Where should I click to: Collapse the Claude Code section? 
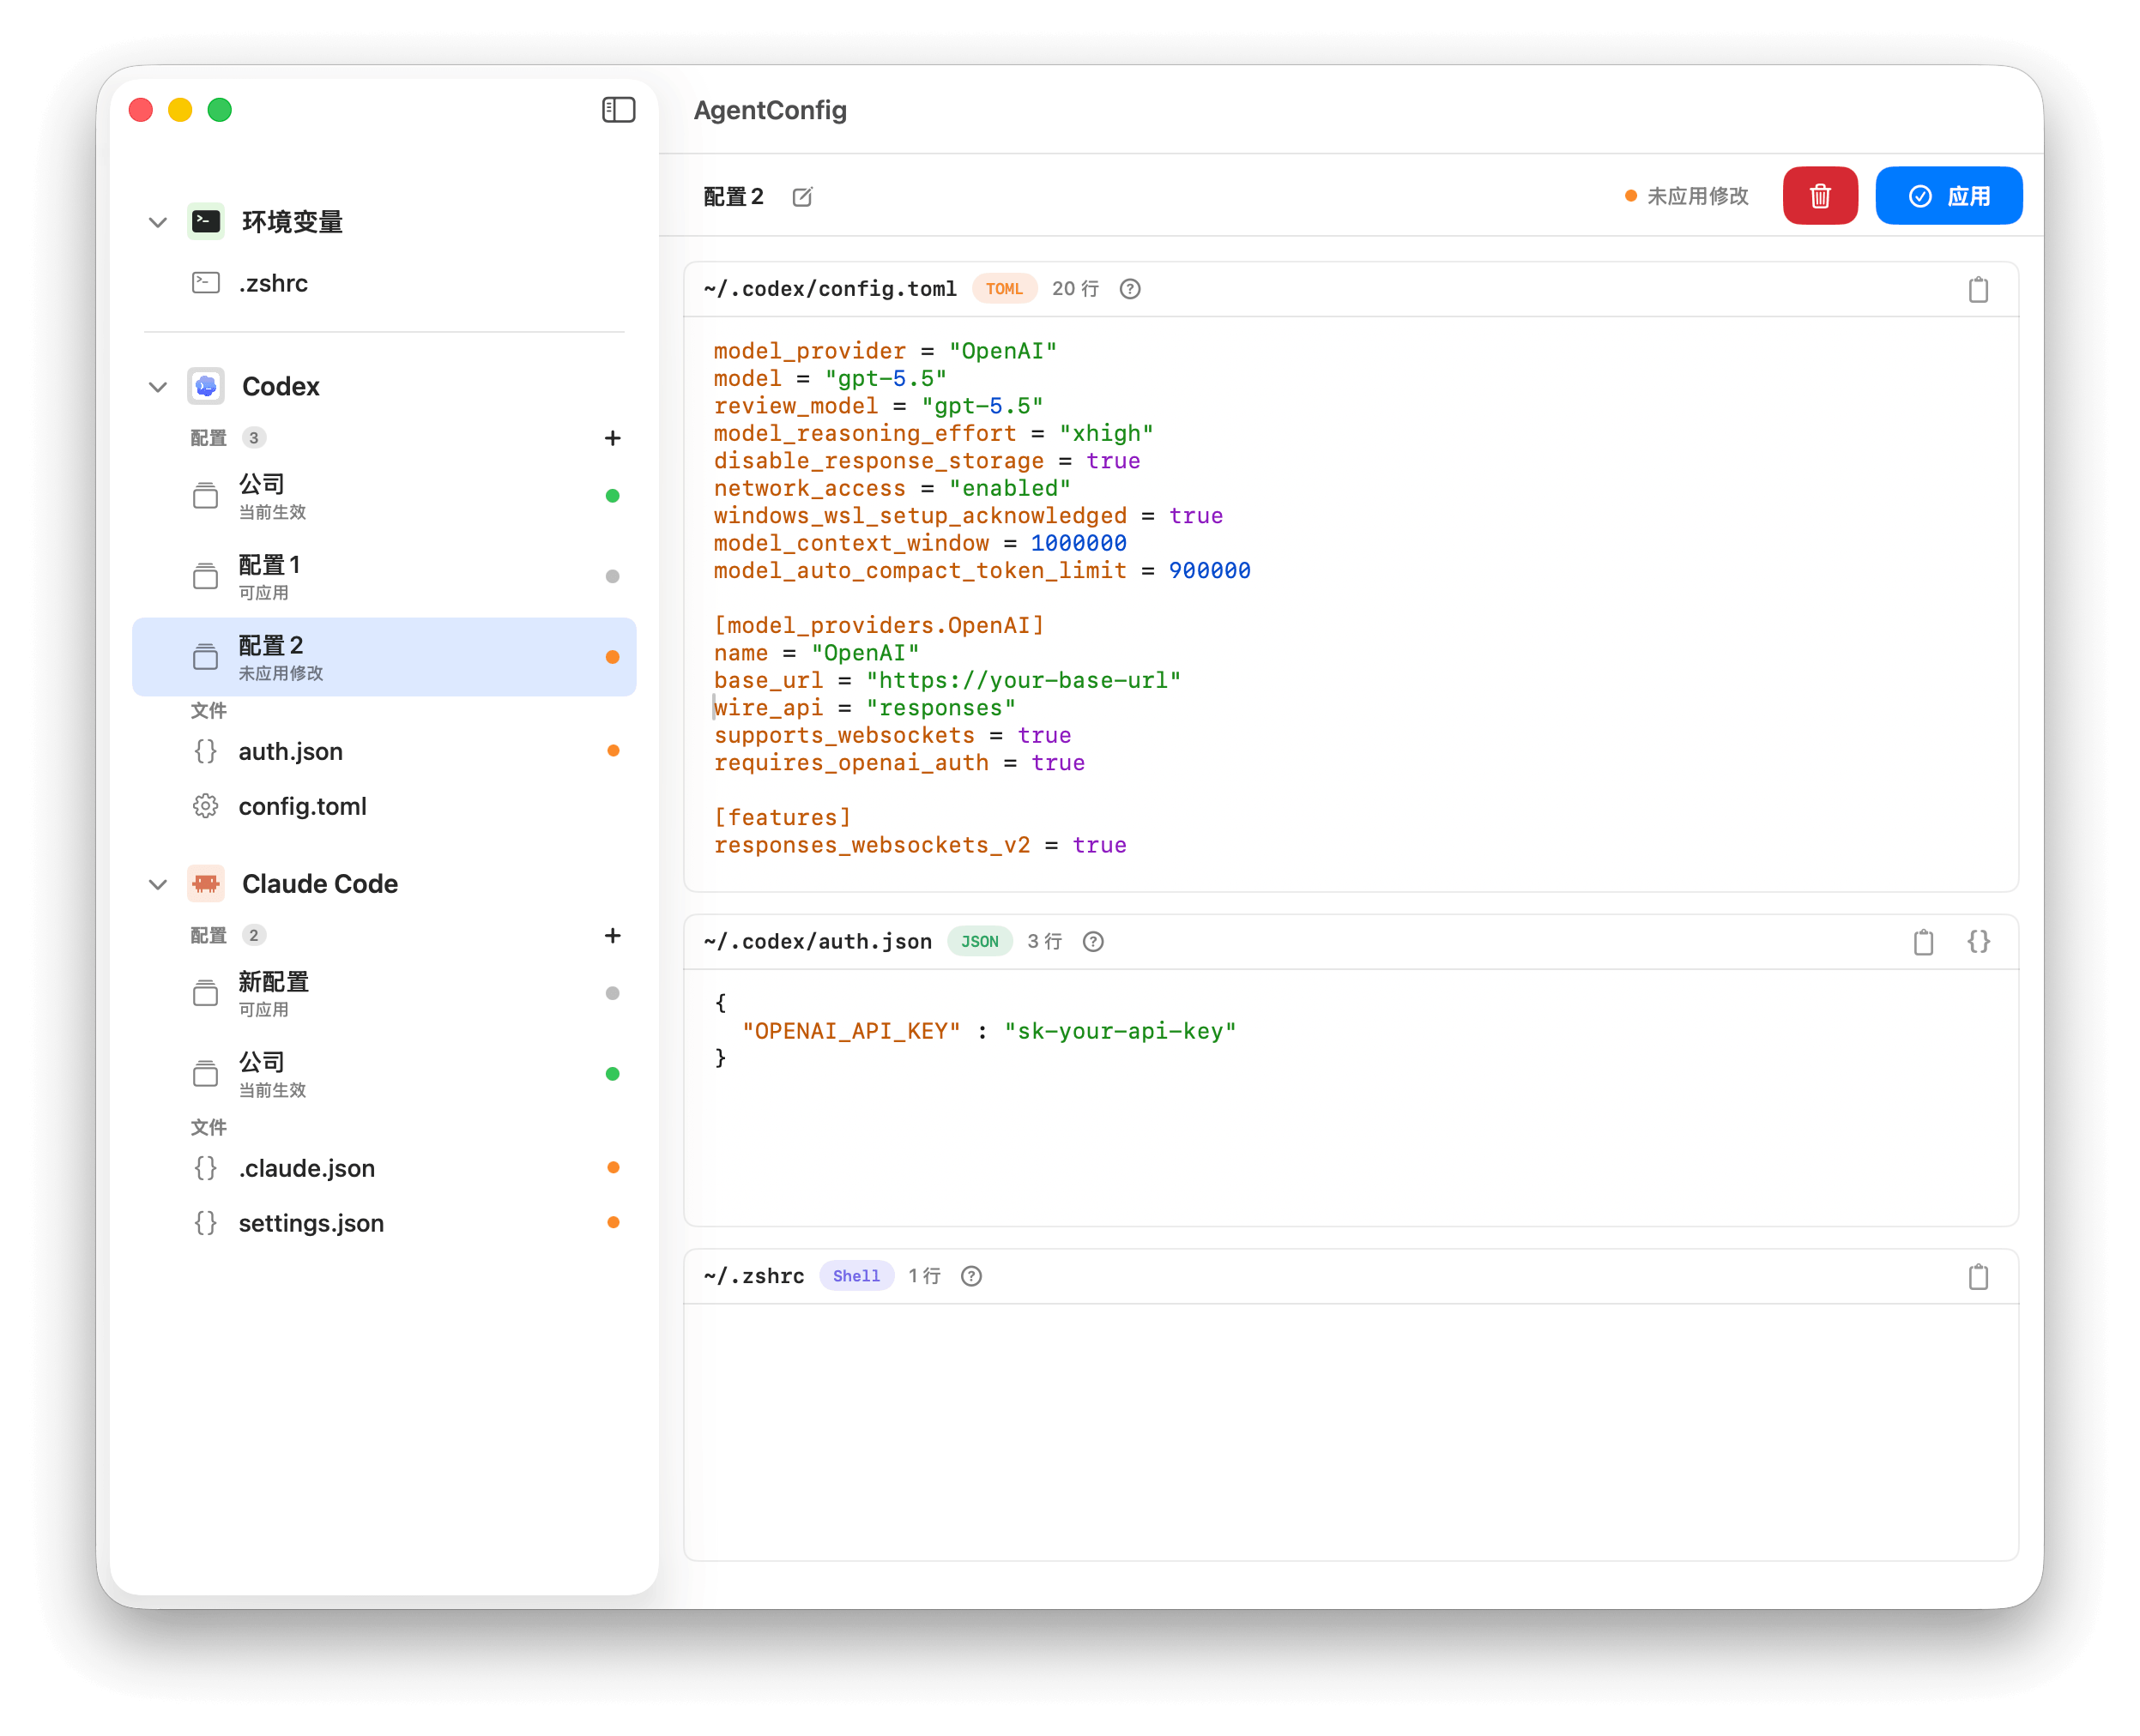157,884
